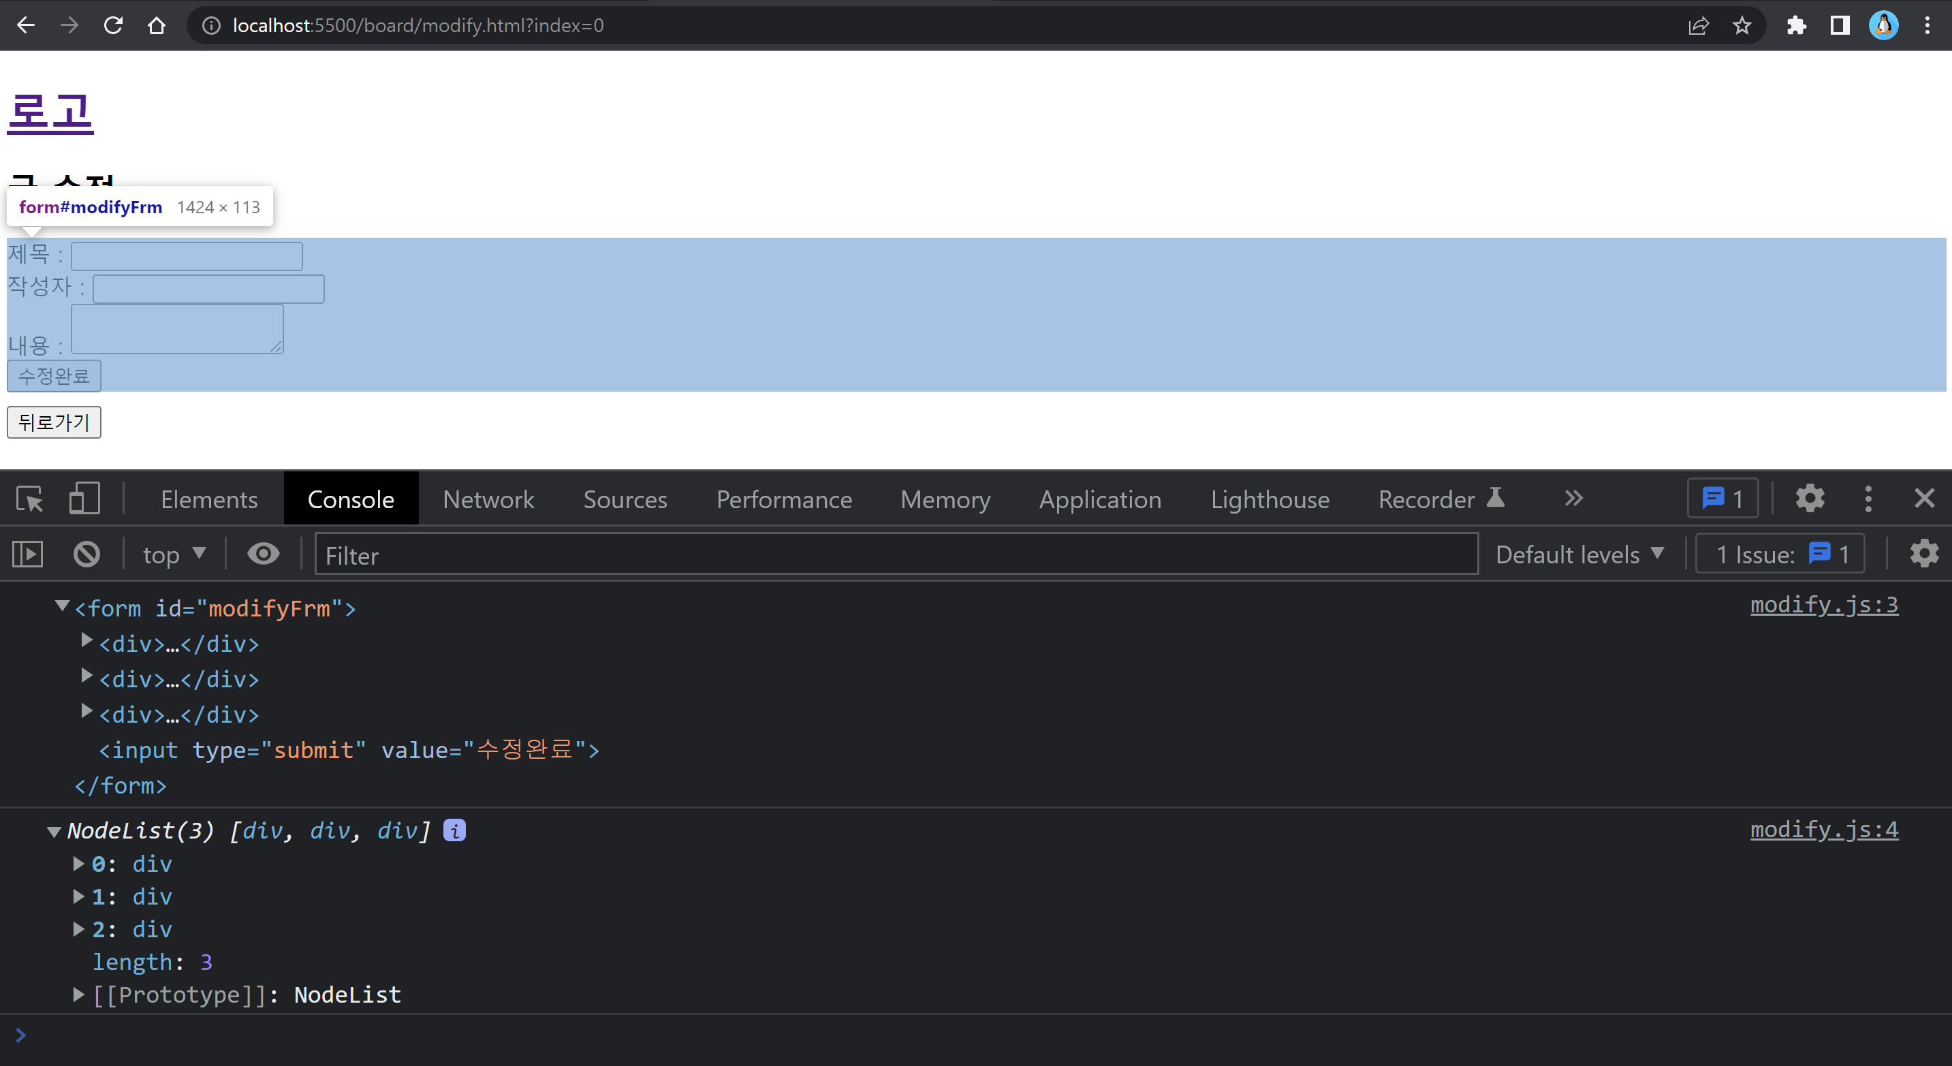Open the Default levels dropdown
Viewport: 1952px width, 1066px height.
click(x=1580, y=554)
